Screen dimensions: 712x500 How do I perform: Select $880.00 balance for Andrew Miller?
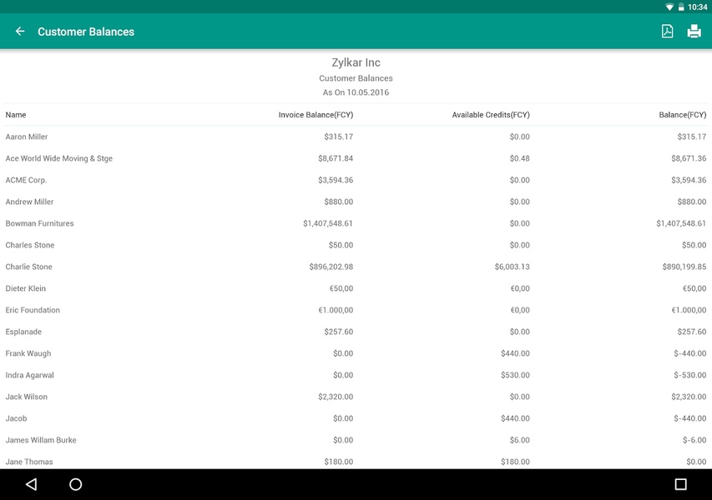[692, 202]
